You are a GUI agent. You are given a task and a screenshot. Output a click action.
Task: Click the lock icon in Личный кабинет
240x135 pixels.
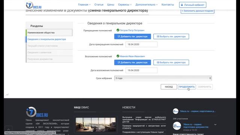coord(182,5)
